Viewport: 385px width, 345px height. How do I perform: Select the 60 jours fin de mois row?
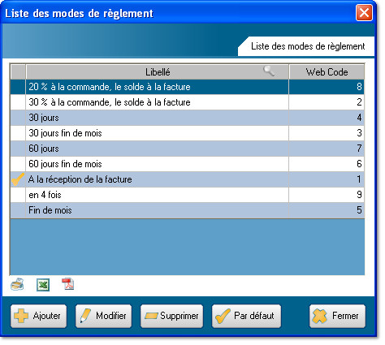[187, 164]
